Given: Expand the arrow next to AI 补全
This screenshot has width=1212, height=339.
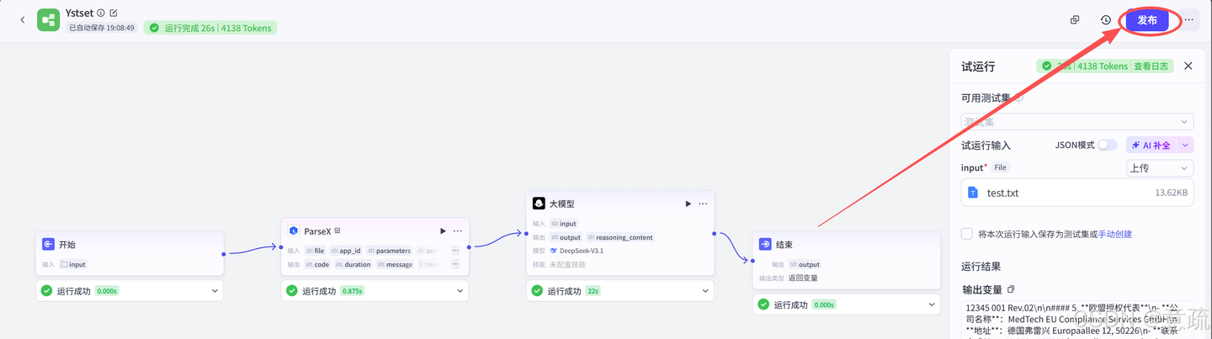Looking at the screenshot, I should [x=1185, y=146].
